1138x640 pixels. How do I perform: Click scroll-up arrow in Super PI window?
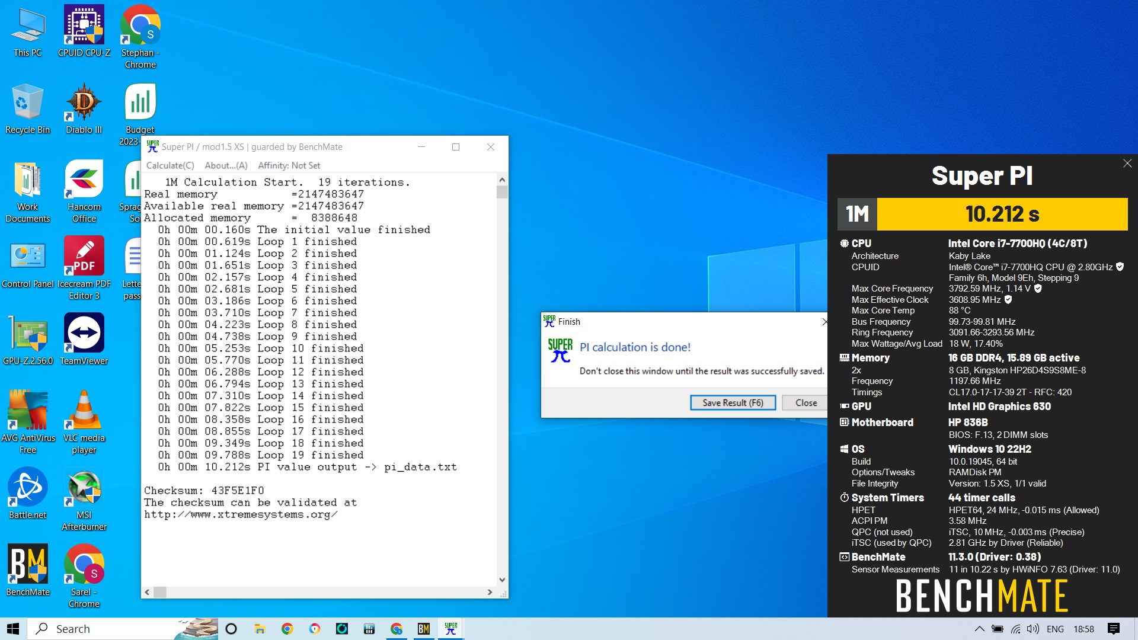pyautogui.click(x=502, y=180)
